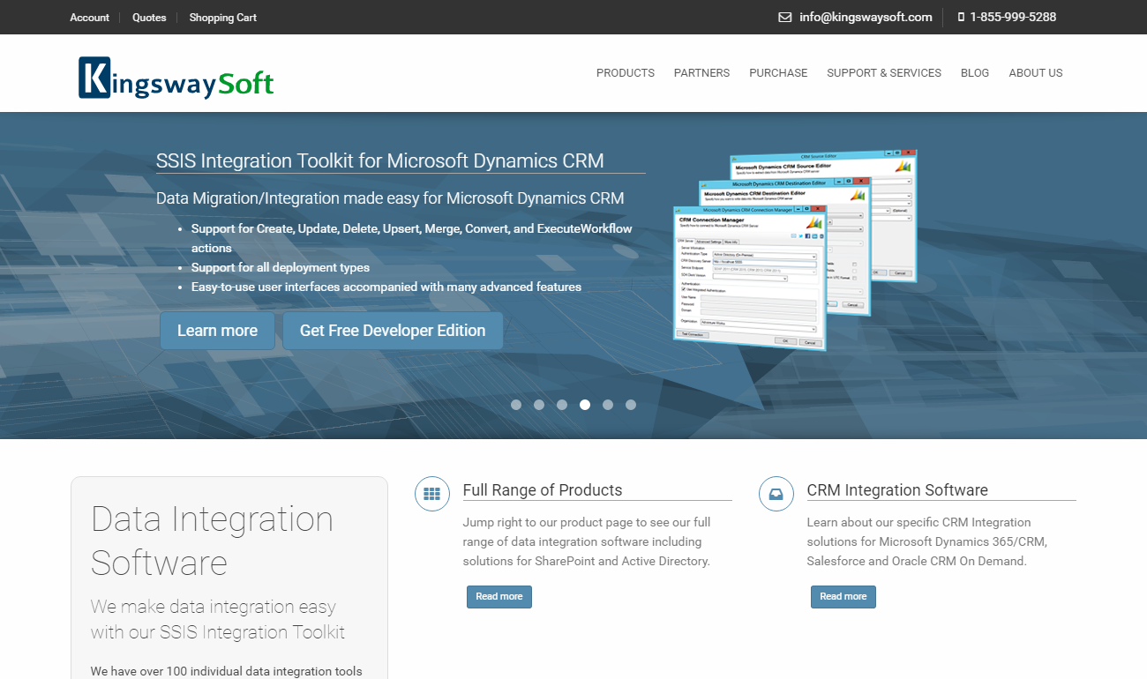
Task: Click the info@kingswaysoft.com email address
Action: (x=866, y=17)
